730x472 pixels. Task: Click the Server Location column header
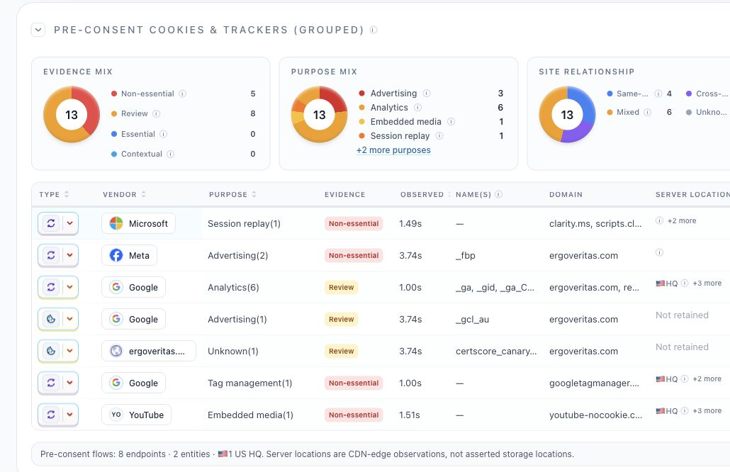(x=692, y=194)
